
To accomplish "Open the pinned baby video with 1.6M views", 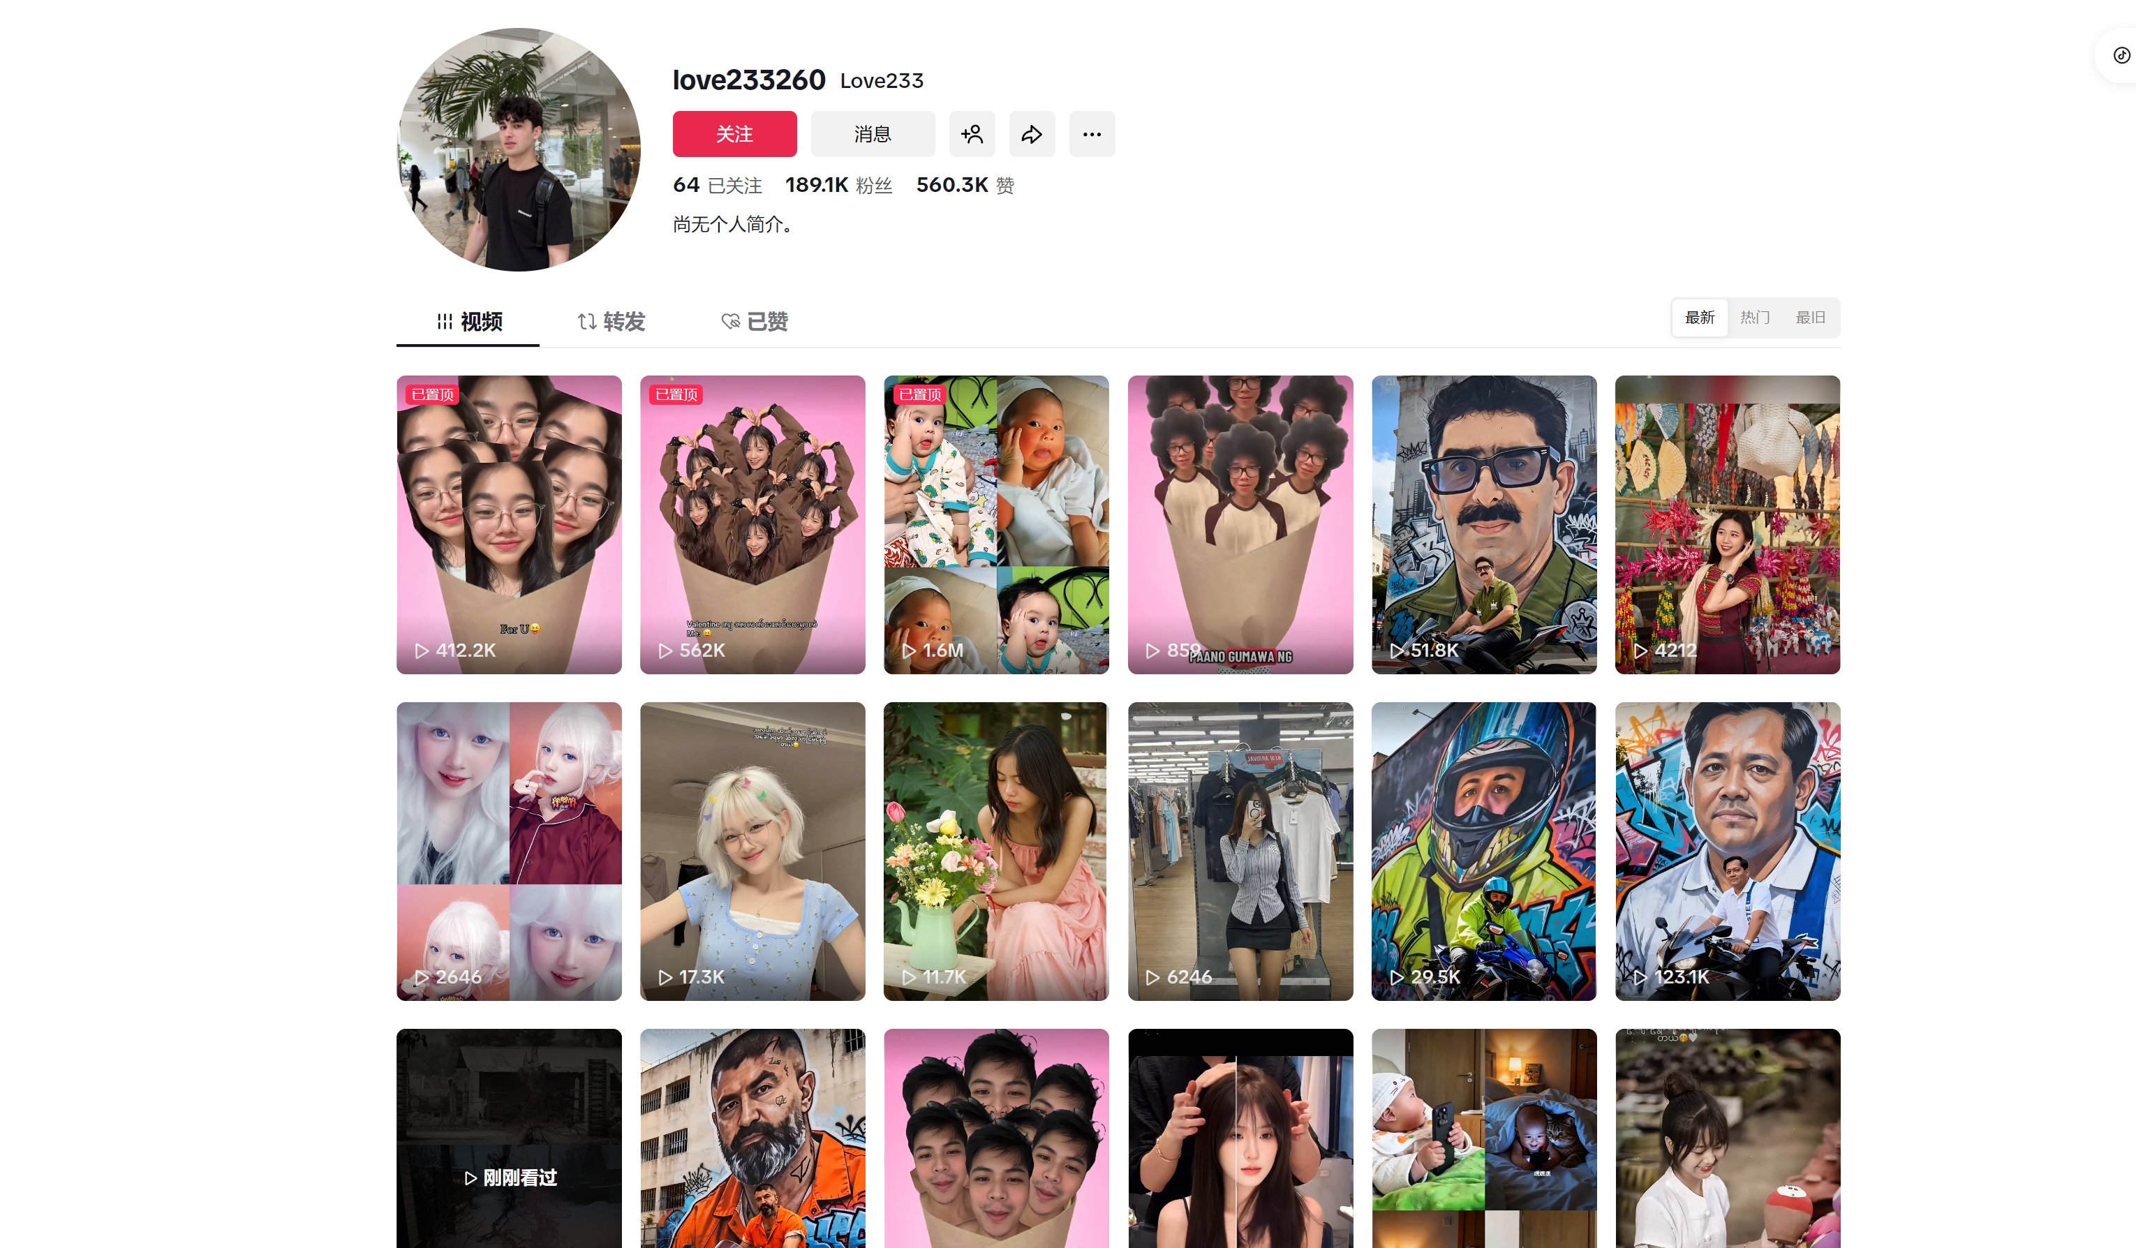I will pos(997,525).
